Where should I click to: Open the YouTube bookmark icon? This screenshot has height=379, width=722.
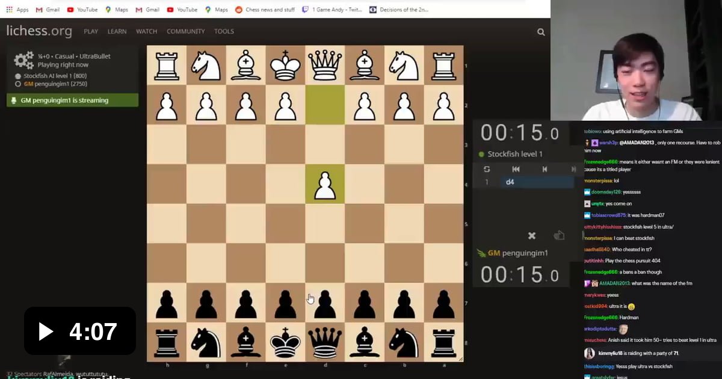pyautogui.click(x=70, y=10)
